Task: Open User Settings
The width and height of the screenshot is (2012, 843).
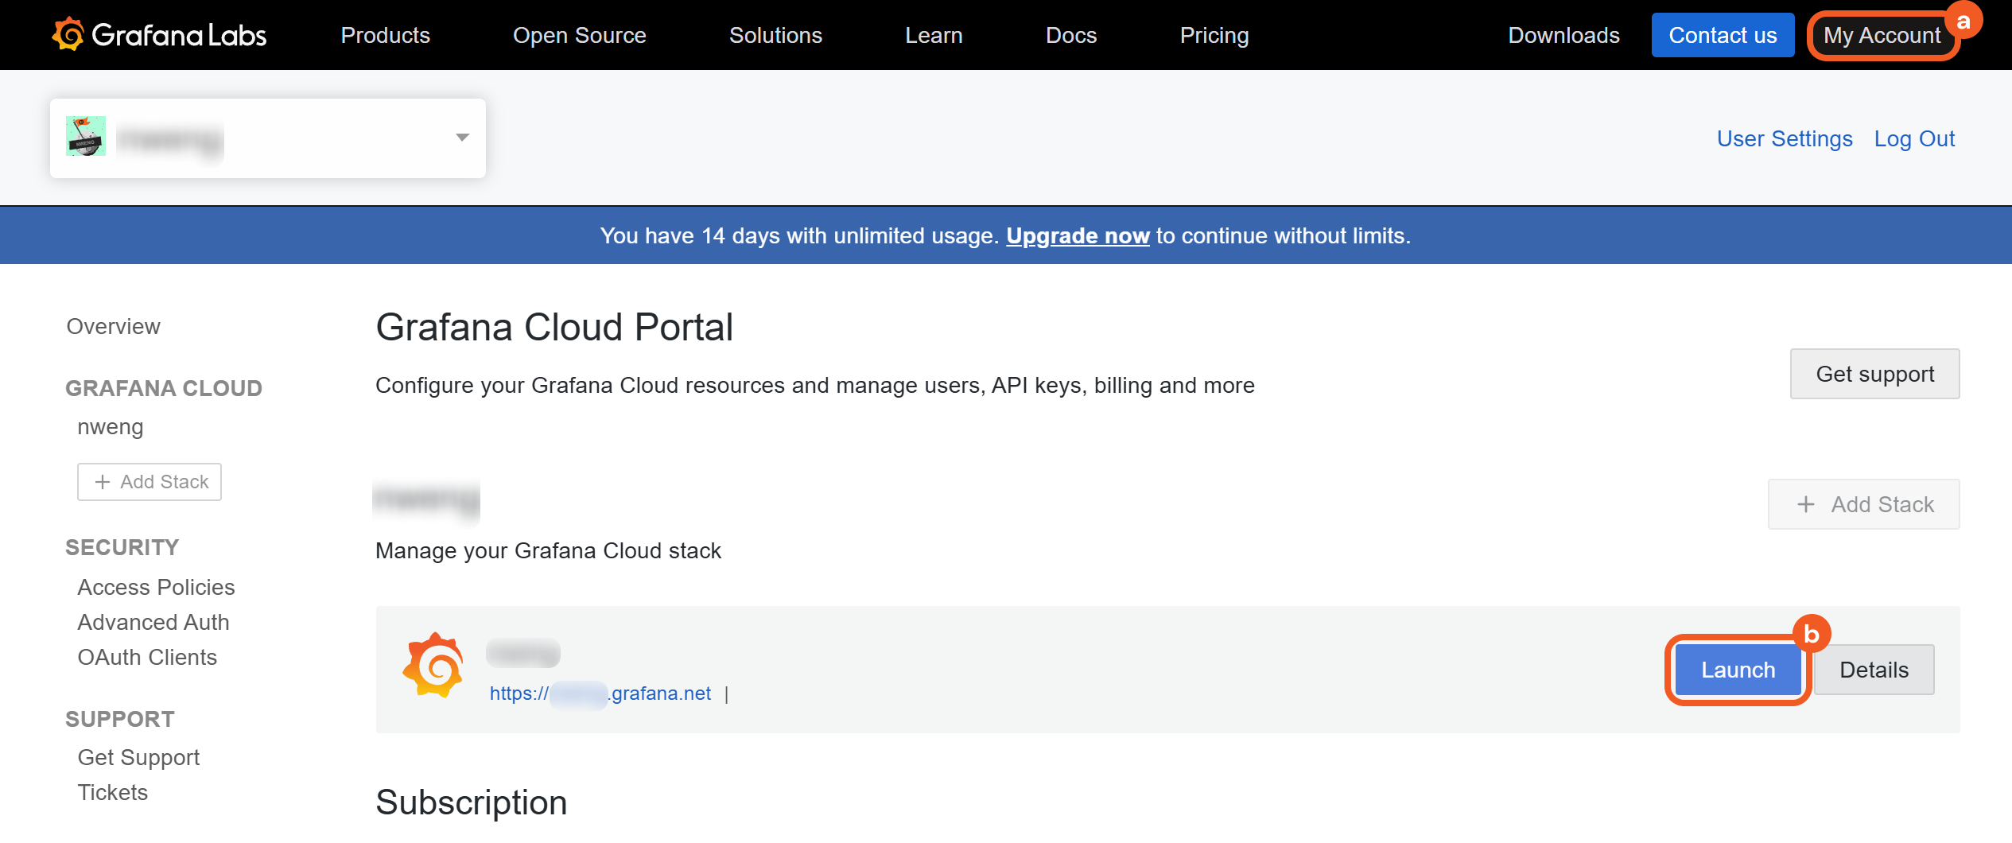Action: point(1785,138)
